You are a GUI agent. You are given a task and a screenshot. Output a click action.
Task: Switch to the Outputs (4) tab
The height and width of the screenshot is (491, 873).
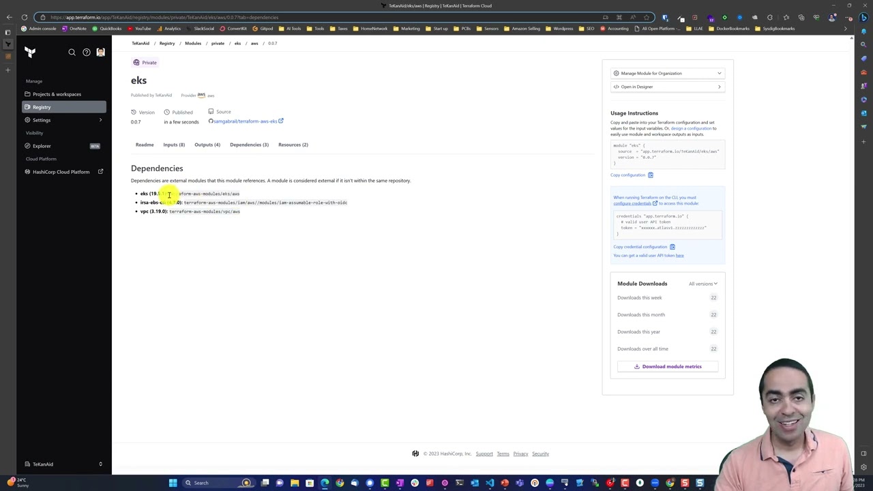click(207, 145)
